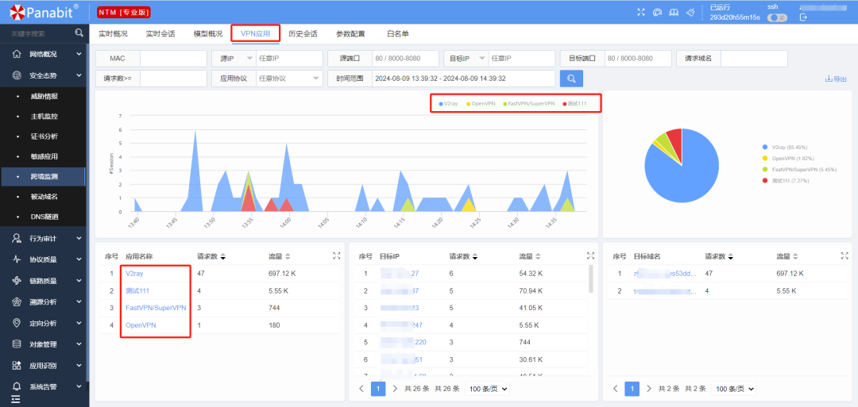
Task: Click the 目标IP table vertical scrollbar
Action: (x=591, y=278)
